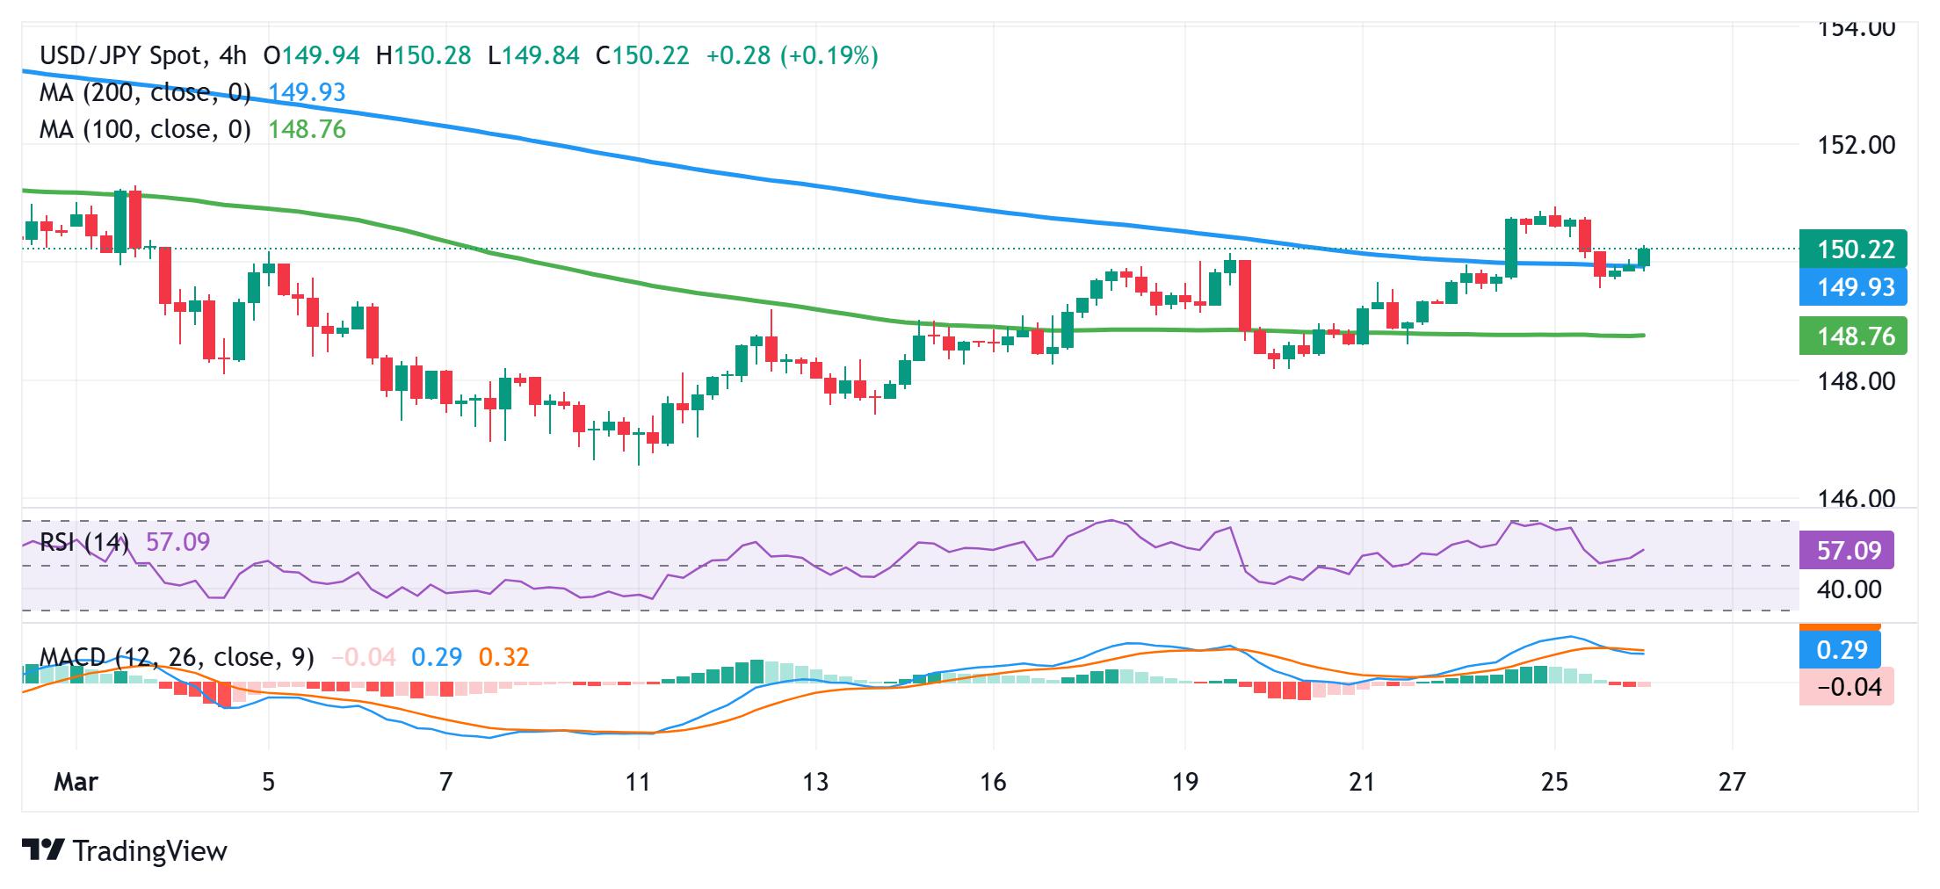This screenshot has width=1940, height=889.
Task: Click the pink -0.04 histogram value tag
Action: click(x=1847, y=687)
